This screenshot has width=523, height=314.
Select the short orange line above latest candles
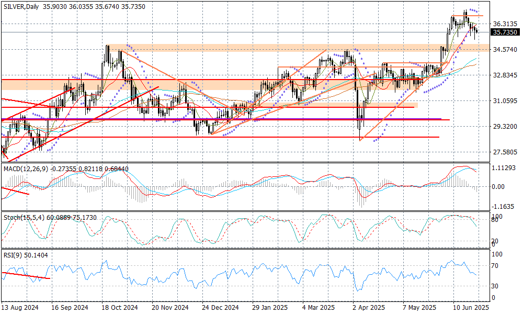tap(468, 16)
